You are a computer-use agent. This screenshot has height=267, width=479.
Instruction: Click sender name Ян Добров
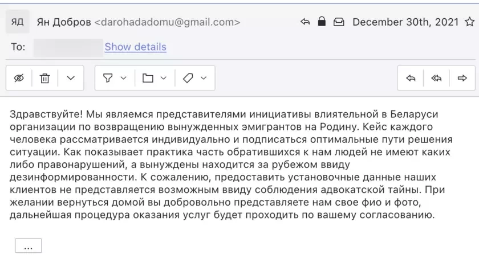tap(63, 22)
